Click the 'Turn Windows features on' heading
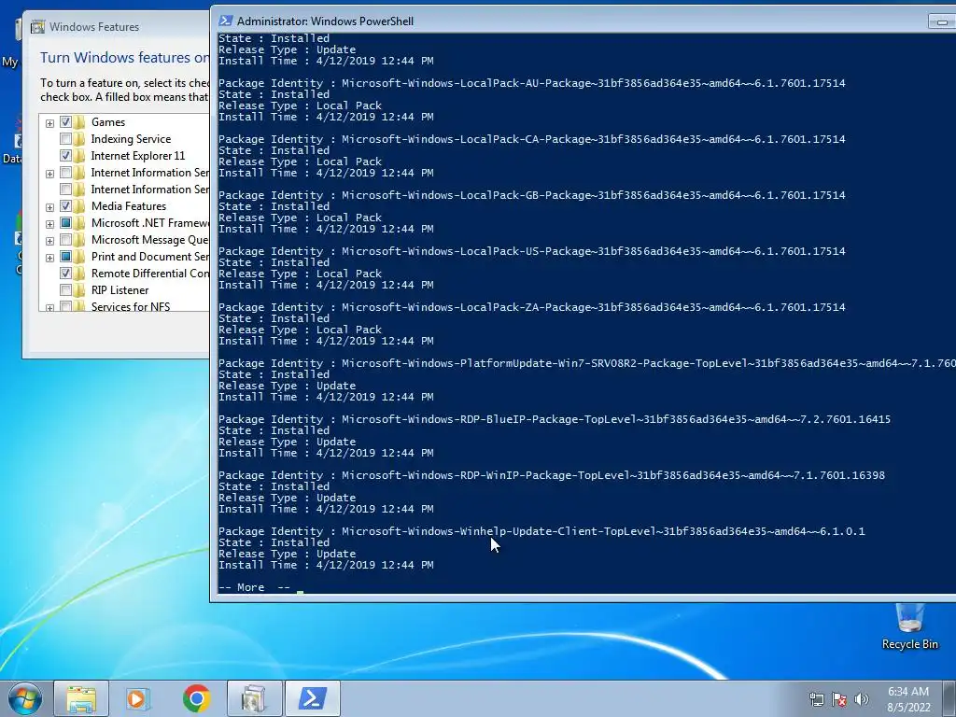The width and height of the screenshot is (956, 717). [124, 58]
